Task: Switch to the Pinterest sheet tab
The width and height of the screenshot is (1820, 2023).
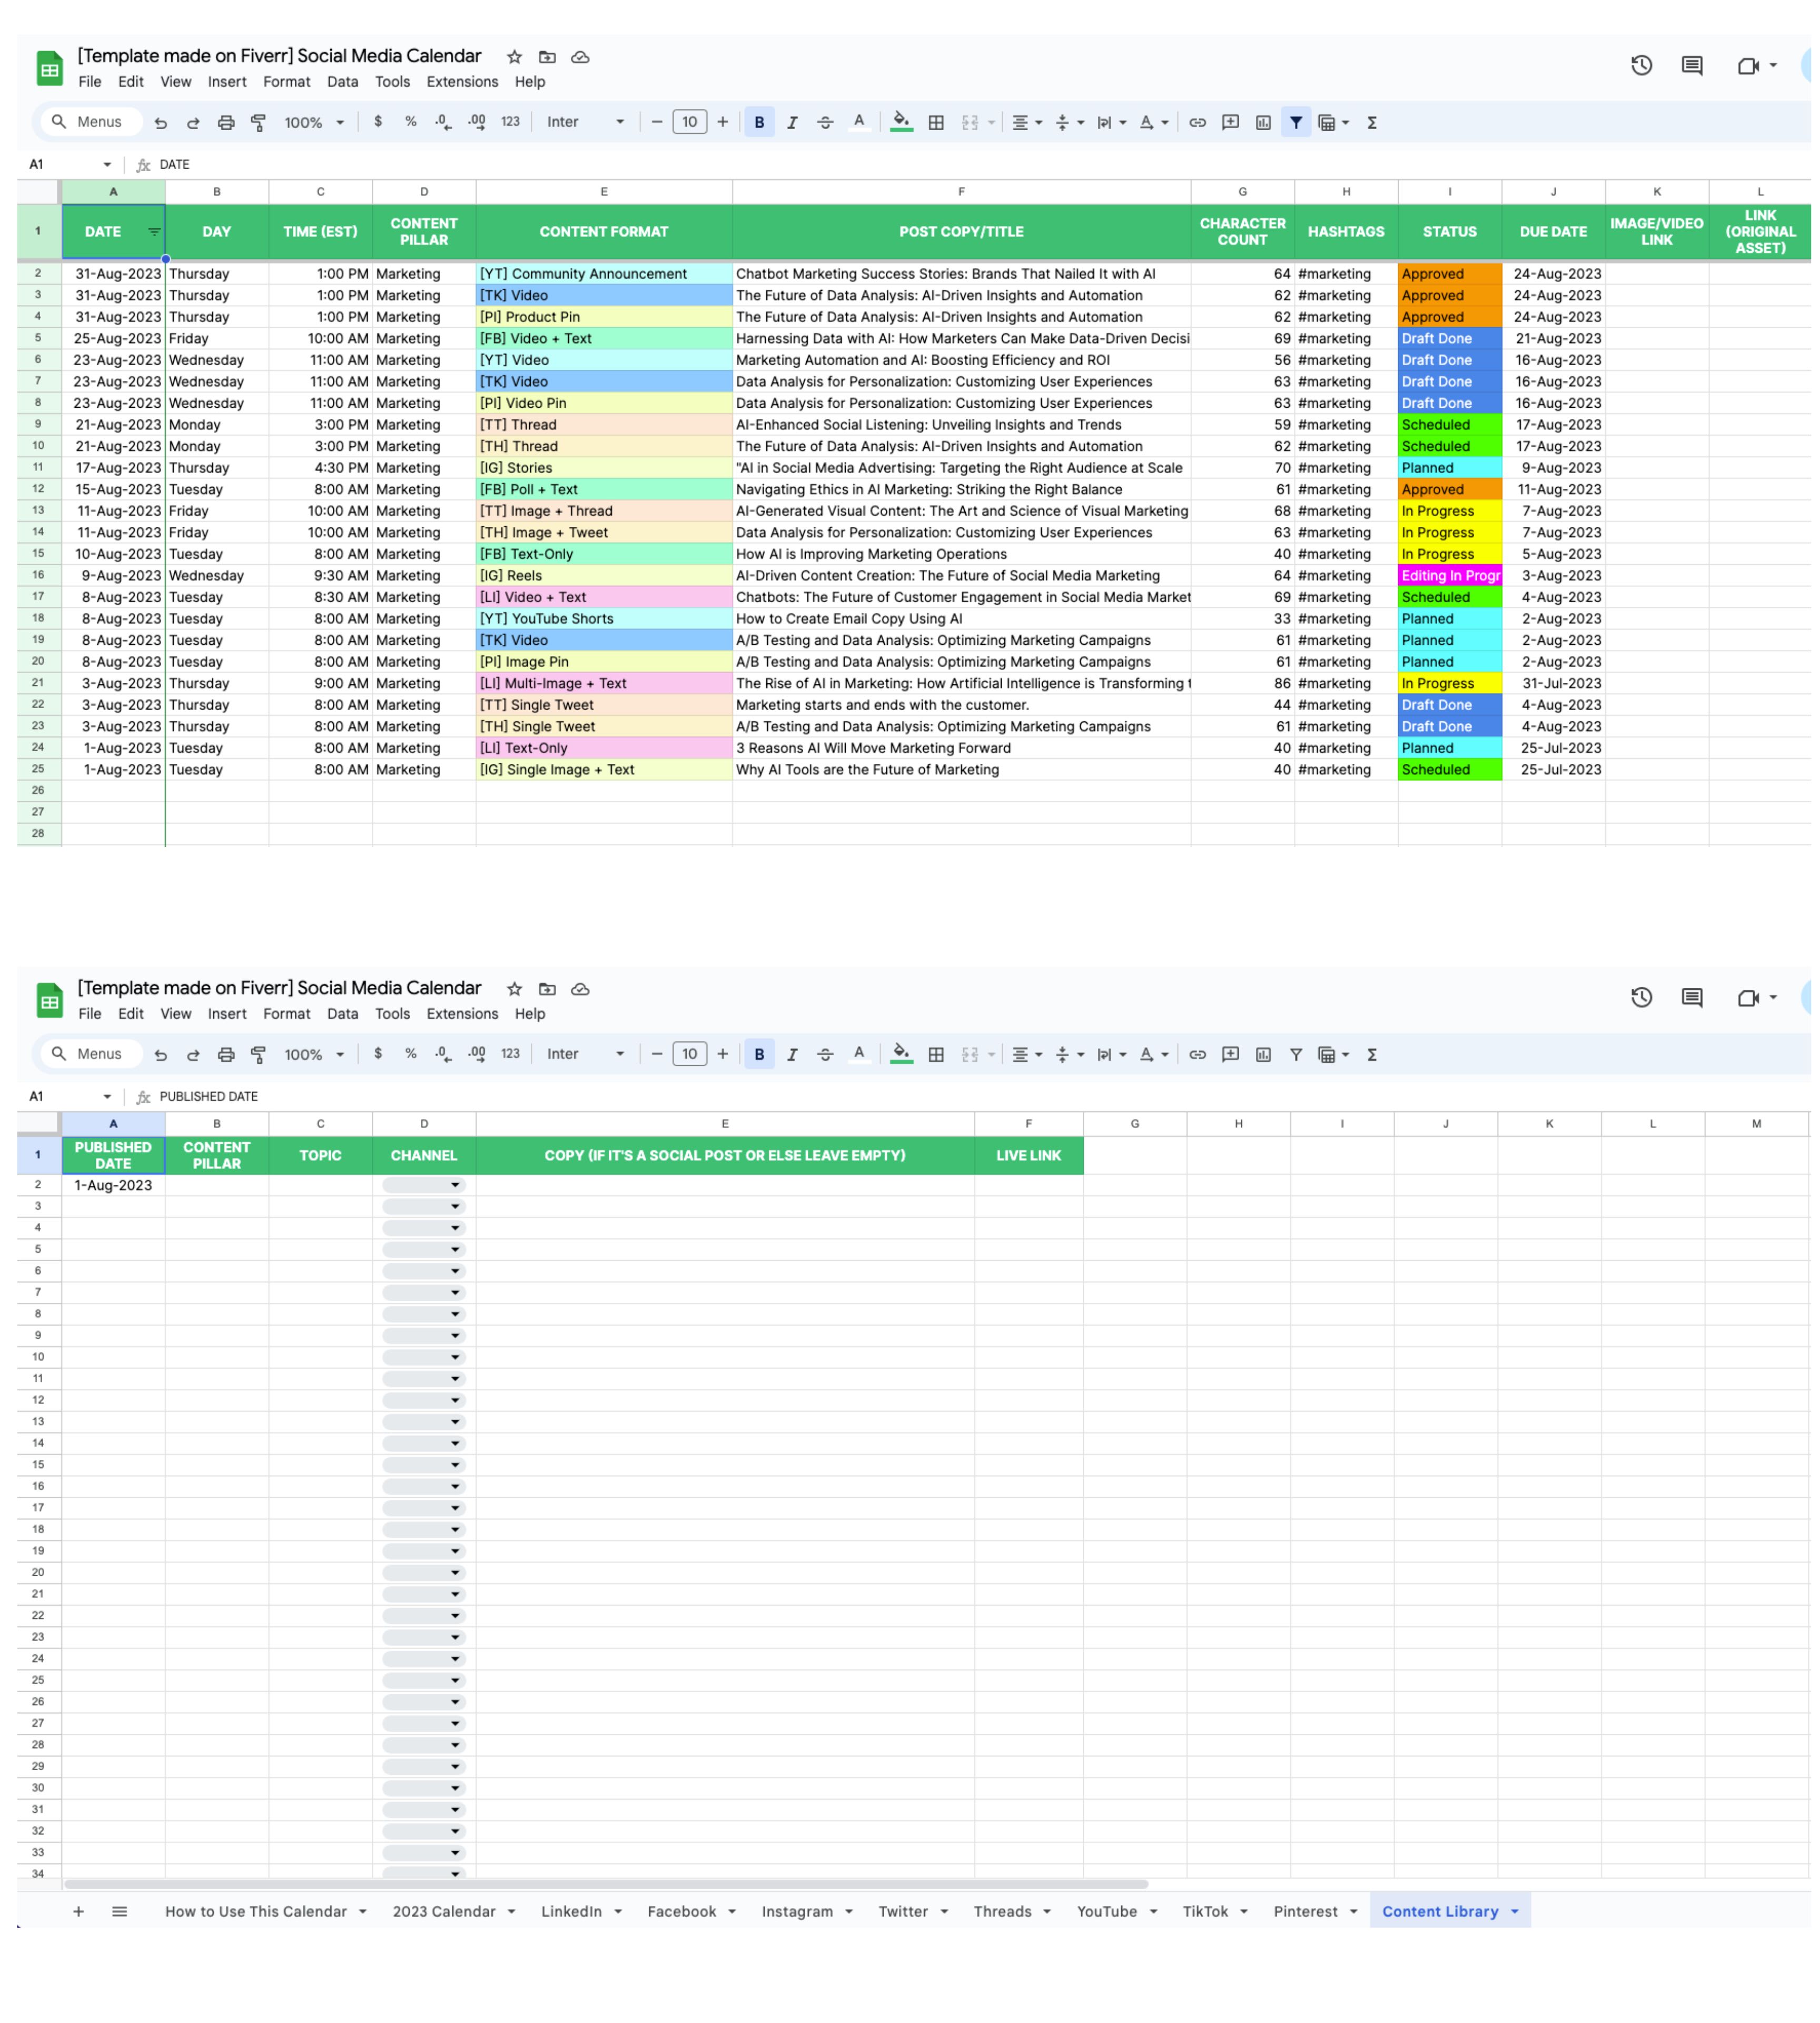Action: pos(1305,1912)
